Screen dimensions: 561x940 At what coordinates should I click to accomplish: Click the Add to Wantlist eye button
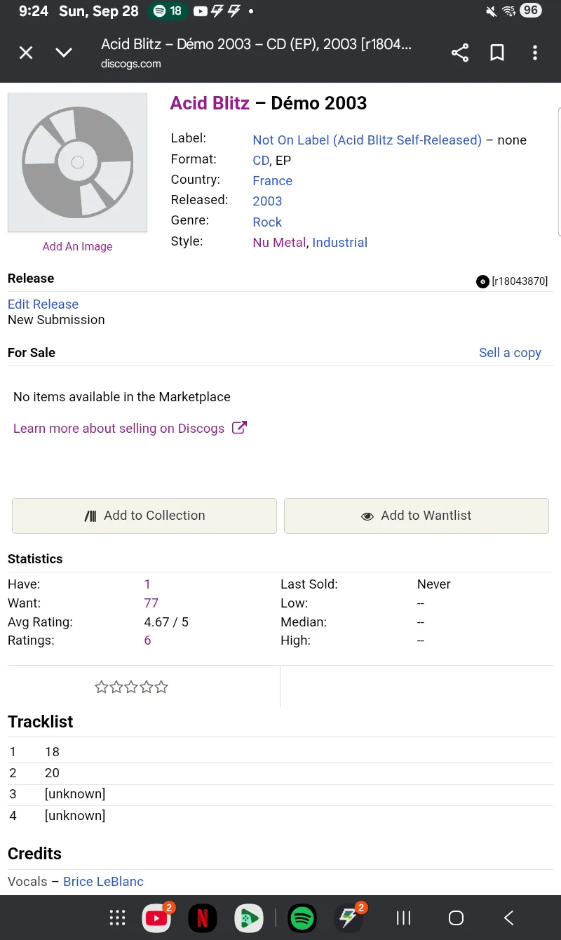tap(417, 516)
